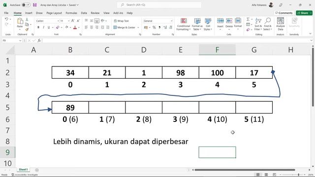Click the Paste clipboard icon

point(20,21)
